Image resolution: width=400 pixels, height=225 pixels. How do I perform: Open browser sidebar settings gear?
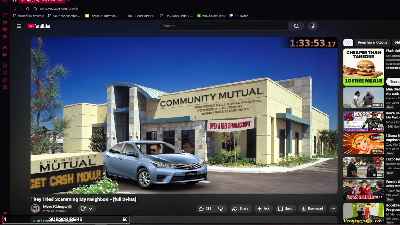pyautogui.click(x=5, y=87)
